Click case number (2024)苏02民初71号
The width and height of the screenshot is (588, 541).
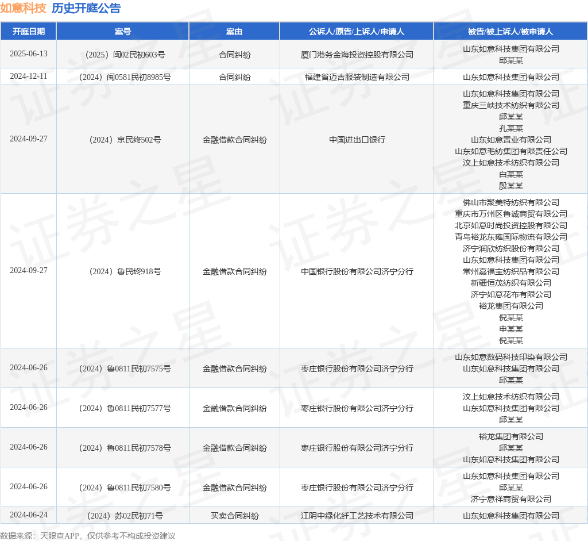click(x=125, y=516)
